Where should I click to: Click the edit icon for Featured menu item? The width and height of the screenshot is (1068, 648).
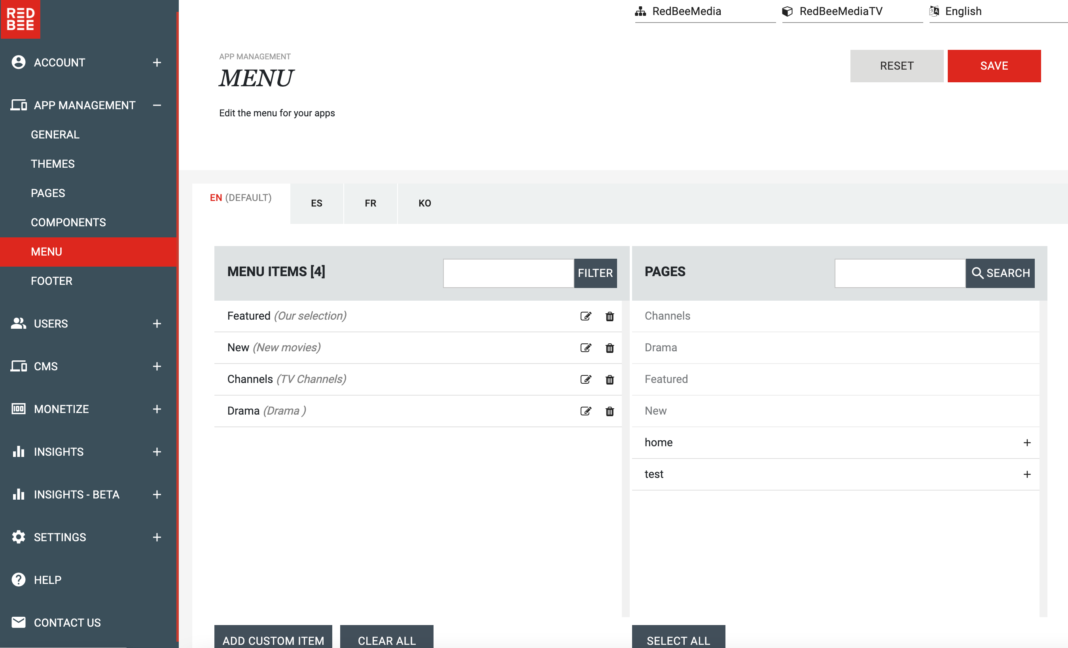(586, 316)
